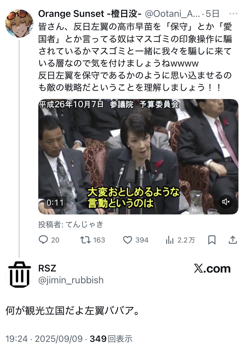
Task: Open the video poster てんじゃき link
Action: (85, 224)
